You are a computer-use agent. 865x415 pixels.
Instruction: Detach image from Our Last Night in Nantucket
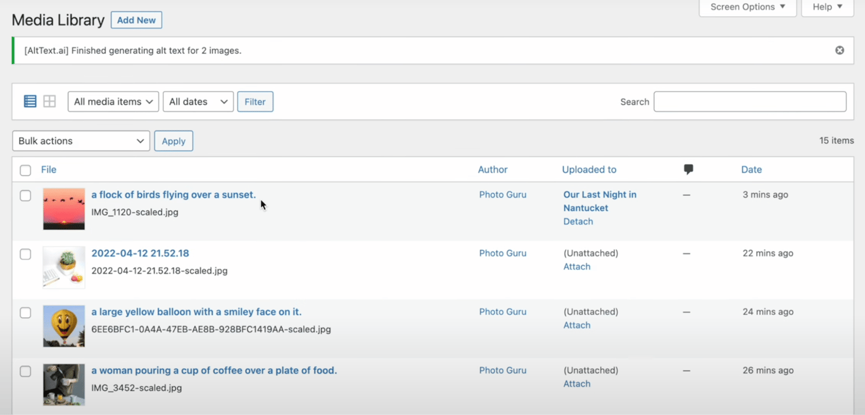coord(578,221)
